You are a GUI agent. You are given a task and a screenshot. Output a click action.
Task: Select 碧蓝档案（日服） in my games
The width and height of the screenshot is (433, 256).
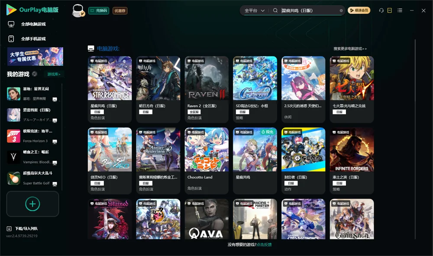click(x=32, y=115)
